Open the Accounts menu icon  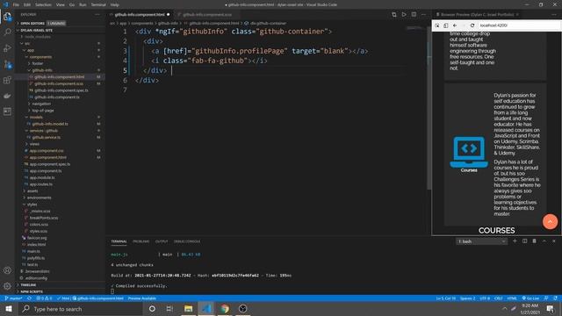coord(7,270)
